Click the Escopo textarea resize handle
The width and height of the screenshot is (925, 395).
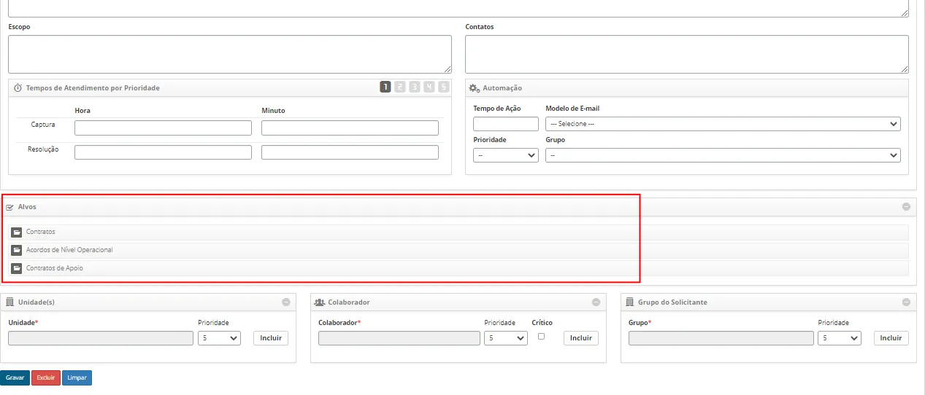[448, 69]
